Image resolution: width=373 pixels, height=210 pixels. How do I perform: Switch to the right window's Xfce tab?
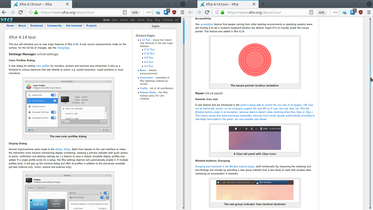pos(228,4)
